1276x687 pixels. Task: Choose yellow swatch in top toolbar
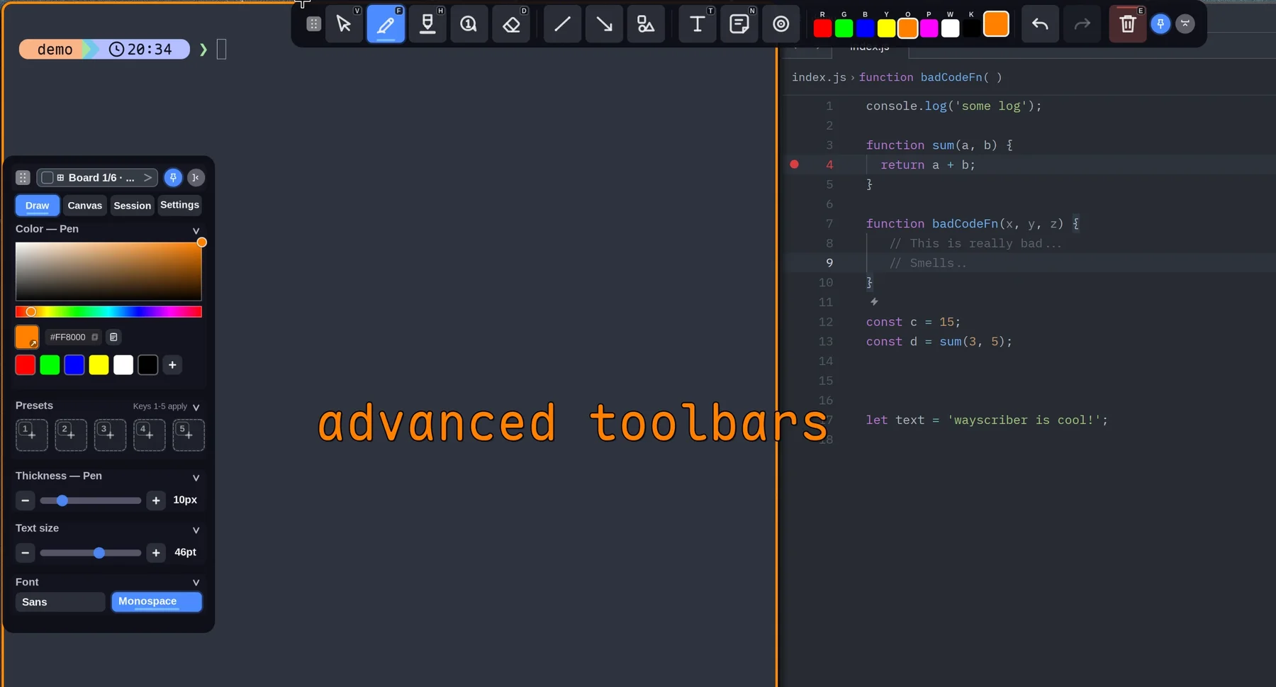tap(886, 28)
